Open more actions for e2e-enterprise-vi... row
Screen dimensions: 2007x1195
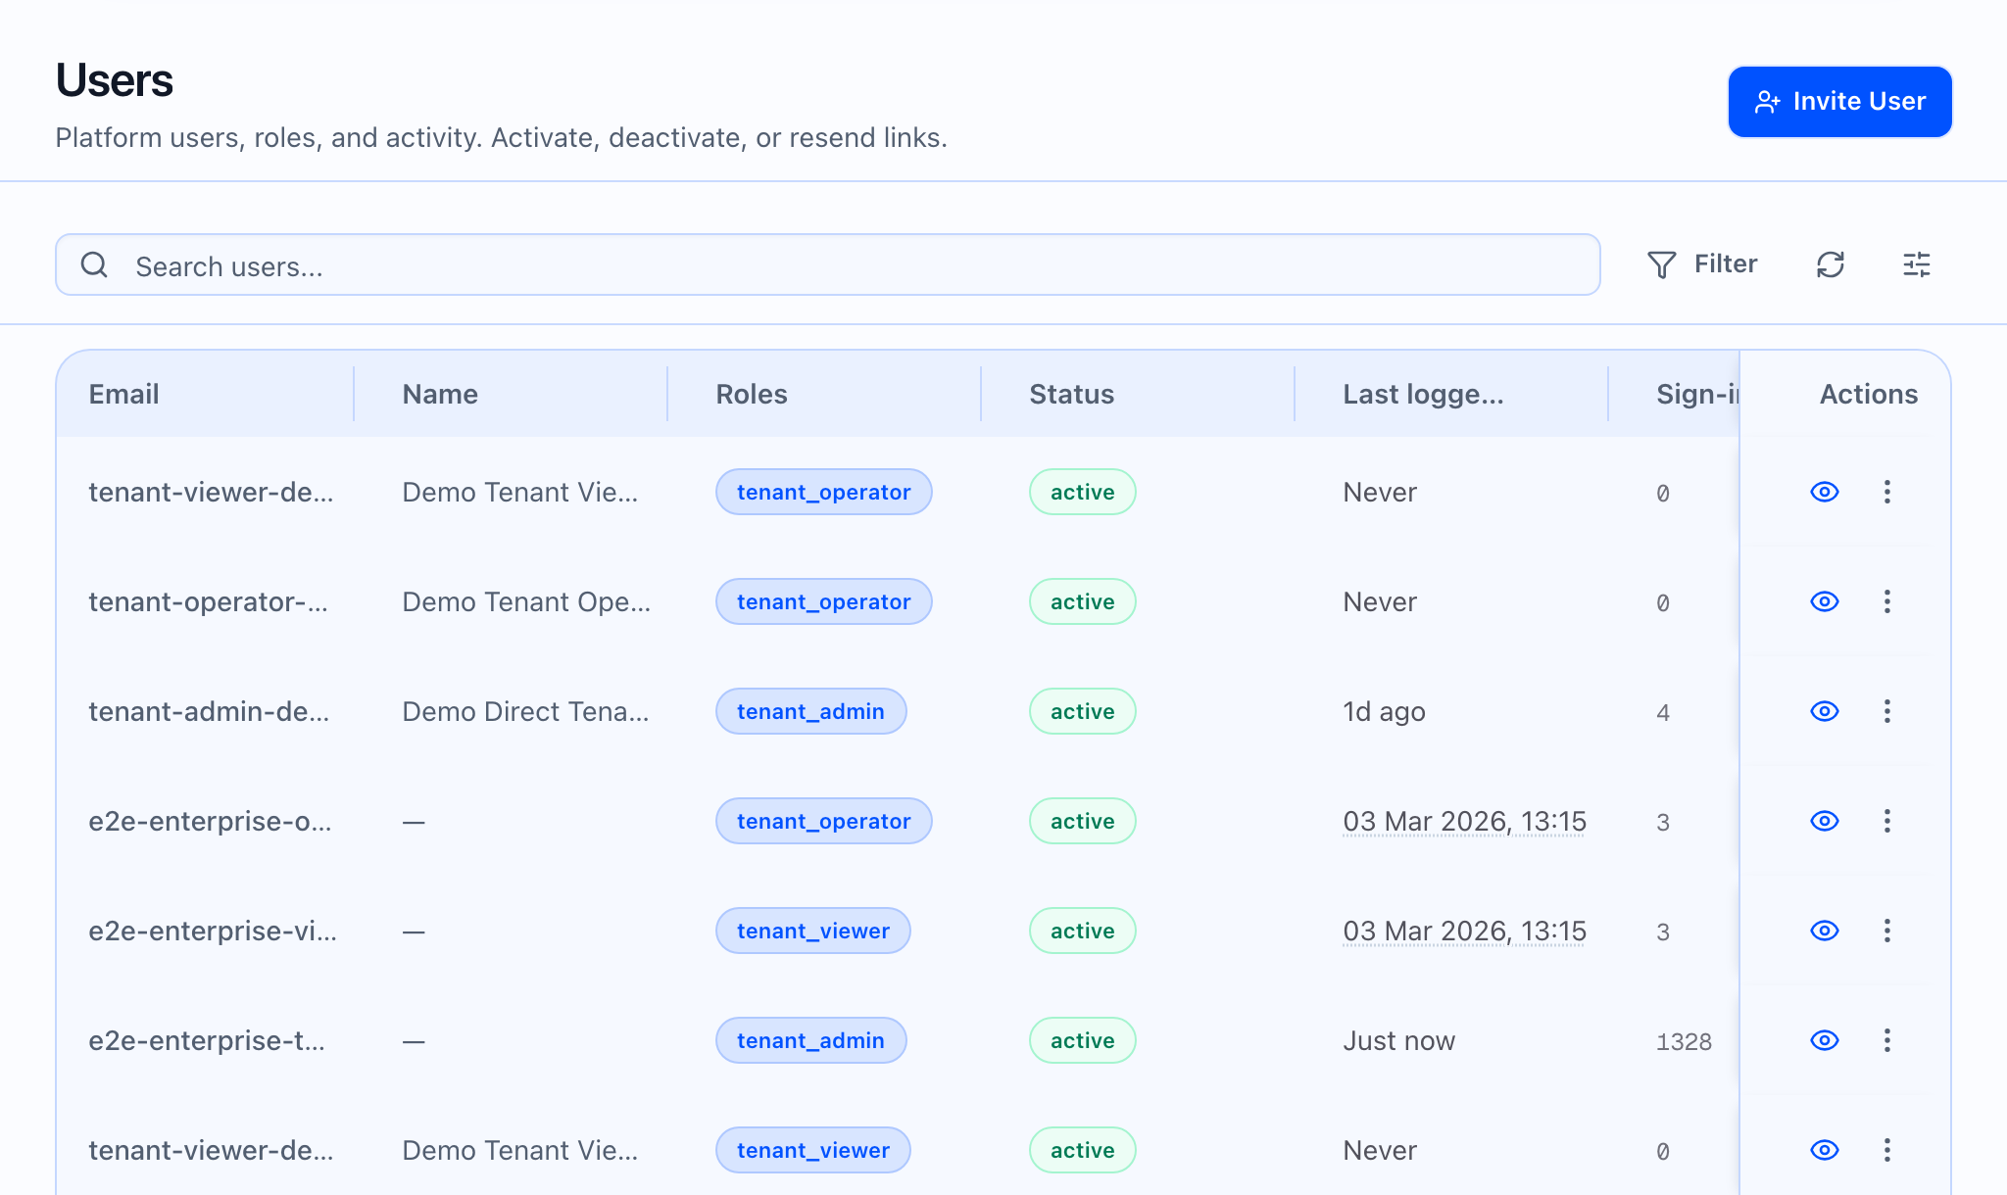pos(1886,931)
